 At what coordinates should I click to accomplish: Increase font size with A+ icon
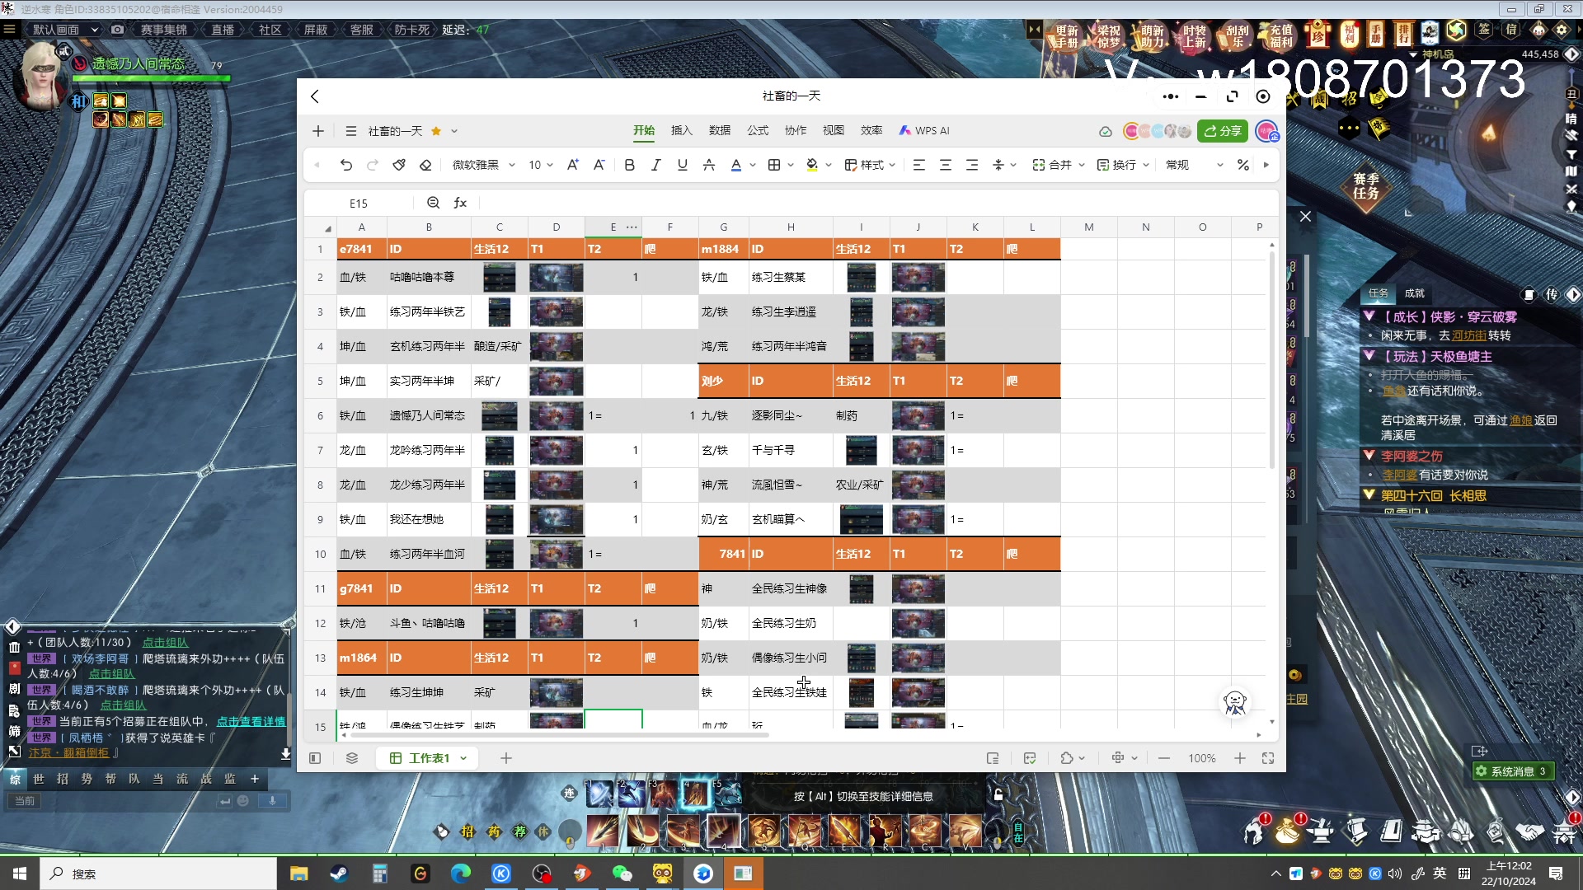pos(573,165)
